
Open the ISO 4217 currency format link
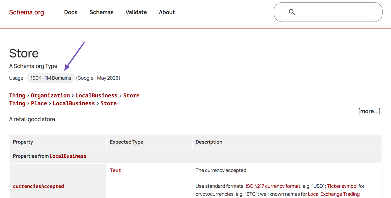pos(273,186)
